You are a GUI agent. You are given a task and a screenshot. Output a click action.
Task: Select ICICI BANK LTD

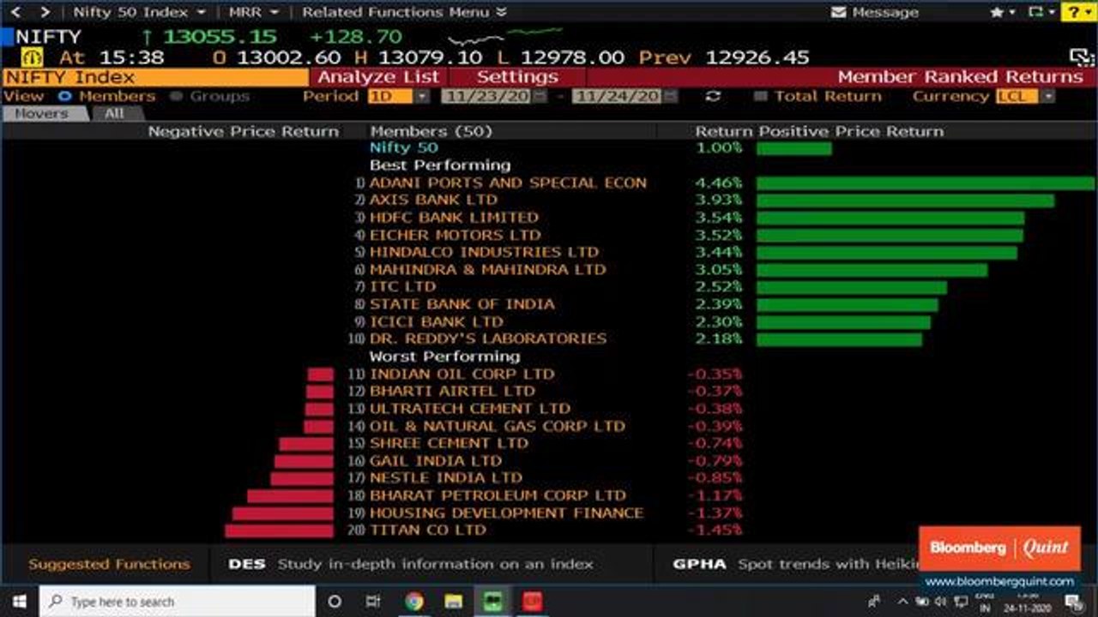point(436,321)
